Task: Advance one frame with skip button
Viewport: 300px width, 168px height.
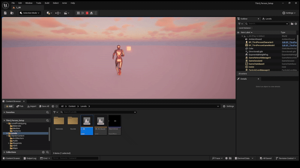Action: pyautogui.click(x=82, y=13)
